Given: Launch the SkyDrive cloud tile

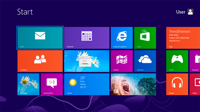Looking at the screenshot, I should tap(145, 61).
